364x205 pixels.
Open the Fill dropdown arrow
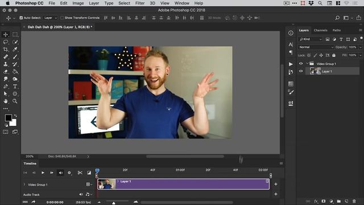point(361,55)
